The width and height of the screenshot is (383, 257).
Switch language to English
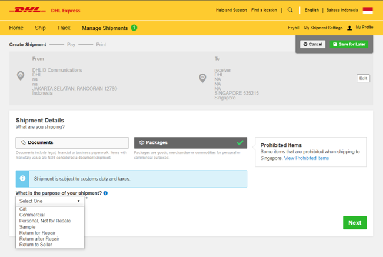coord(311,10)
